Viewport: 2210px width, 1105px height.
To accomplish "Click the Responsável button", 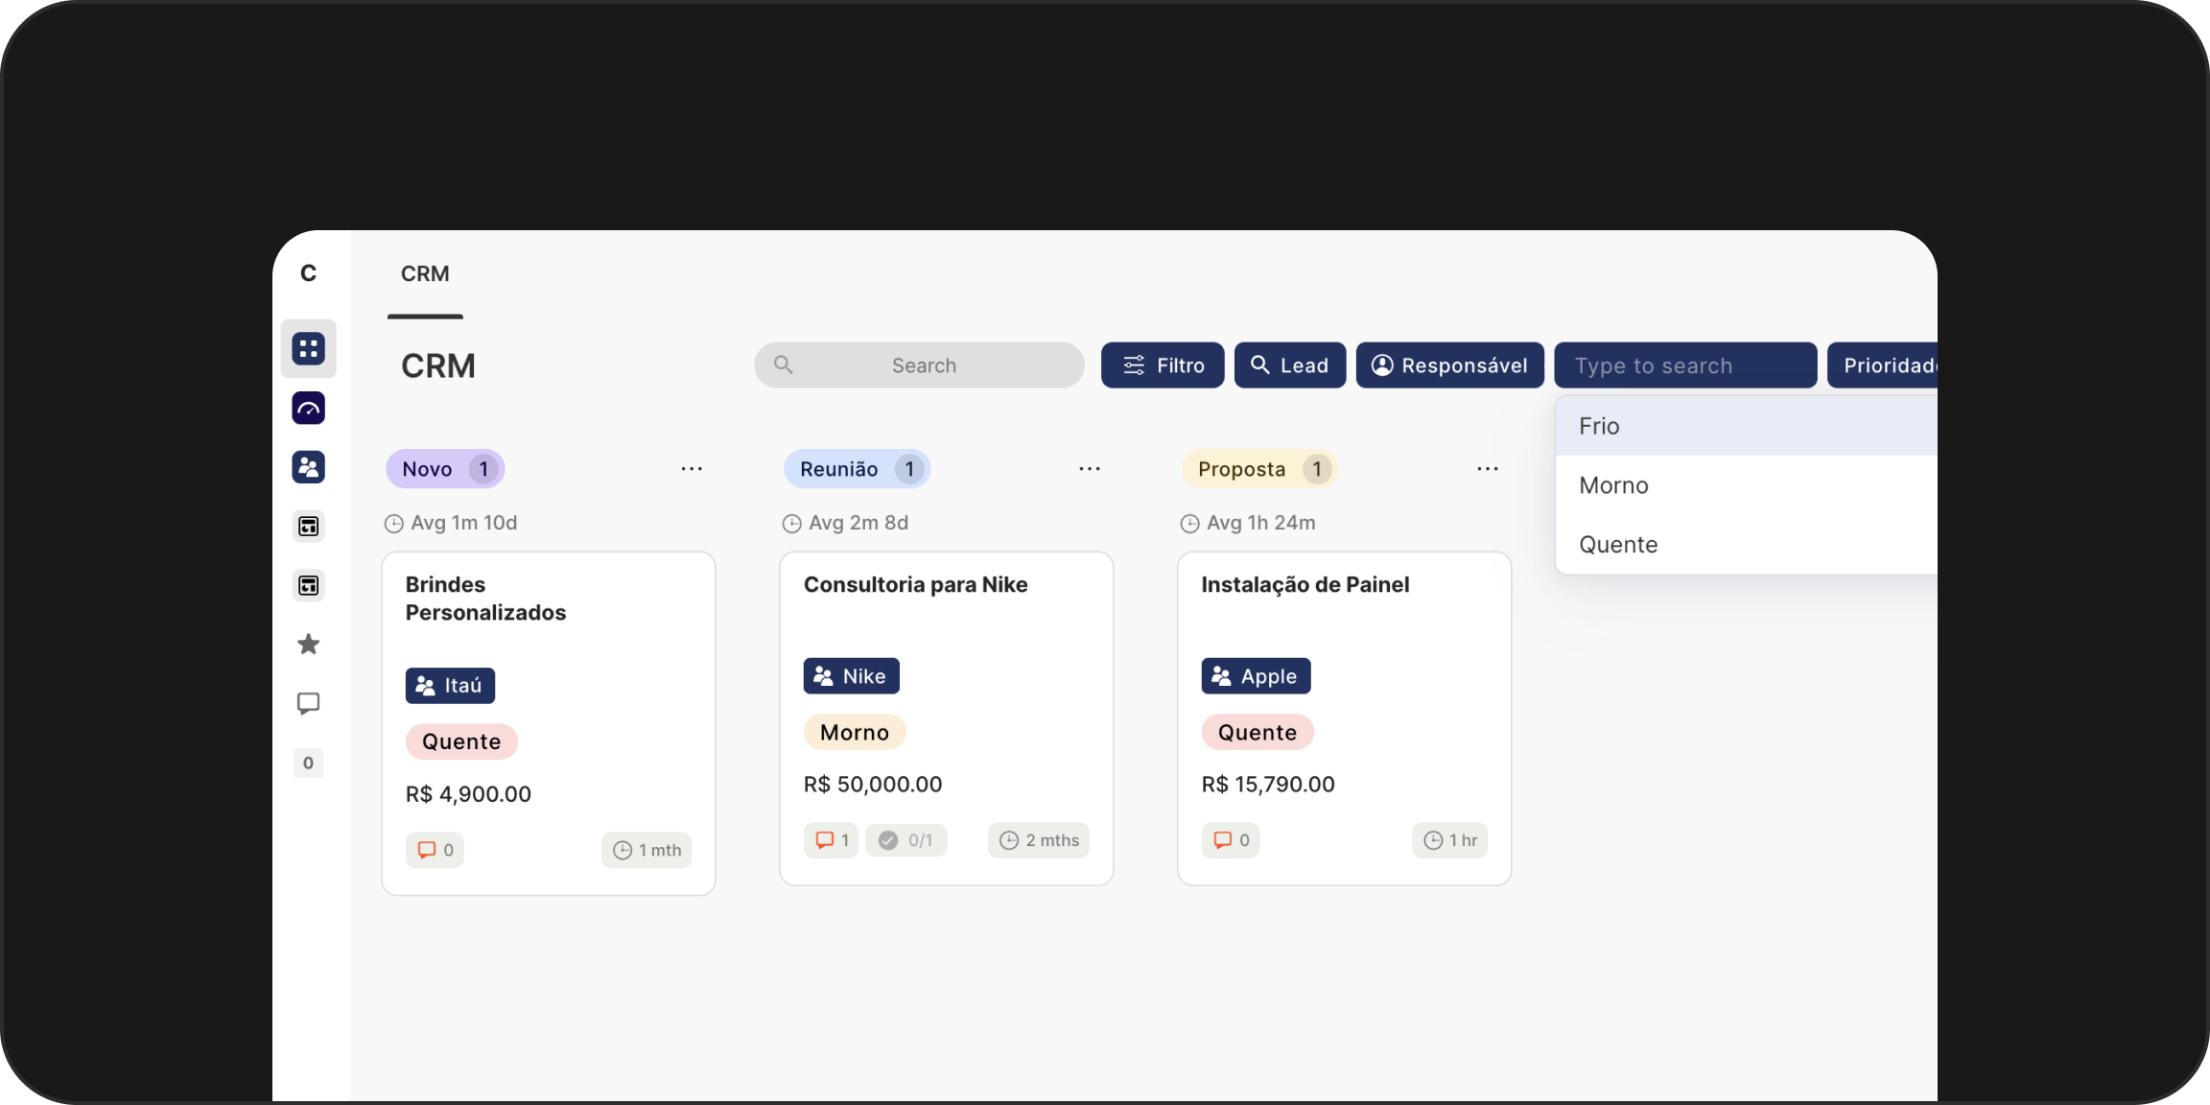I will 1449,364.
